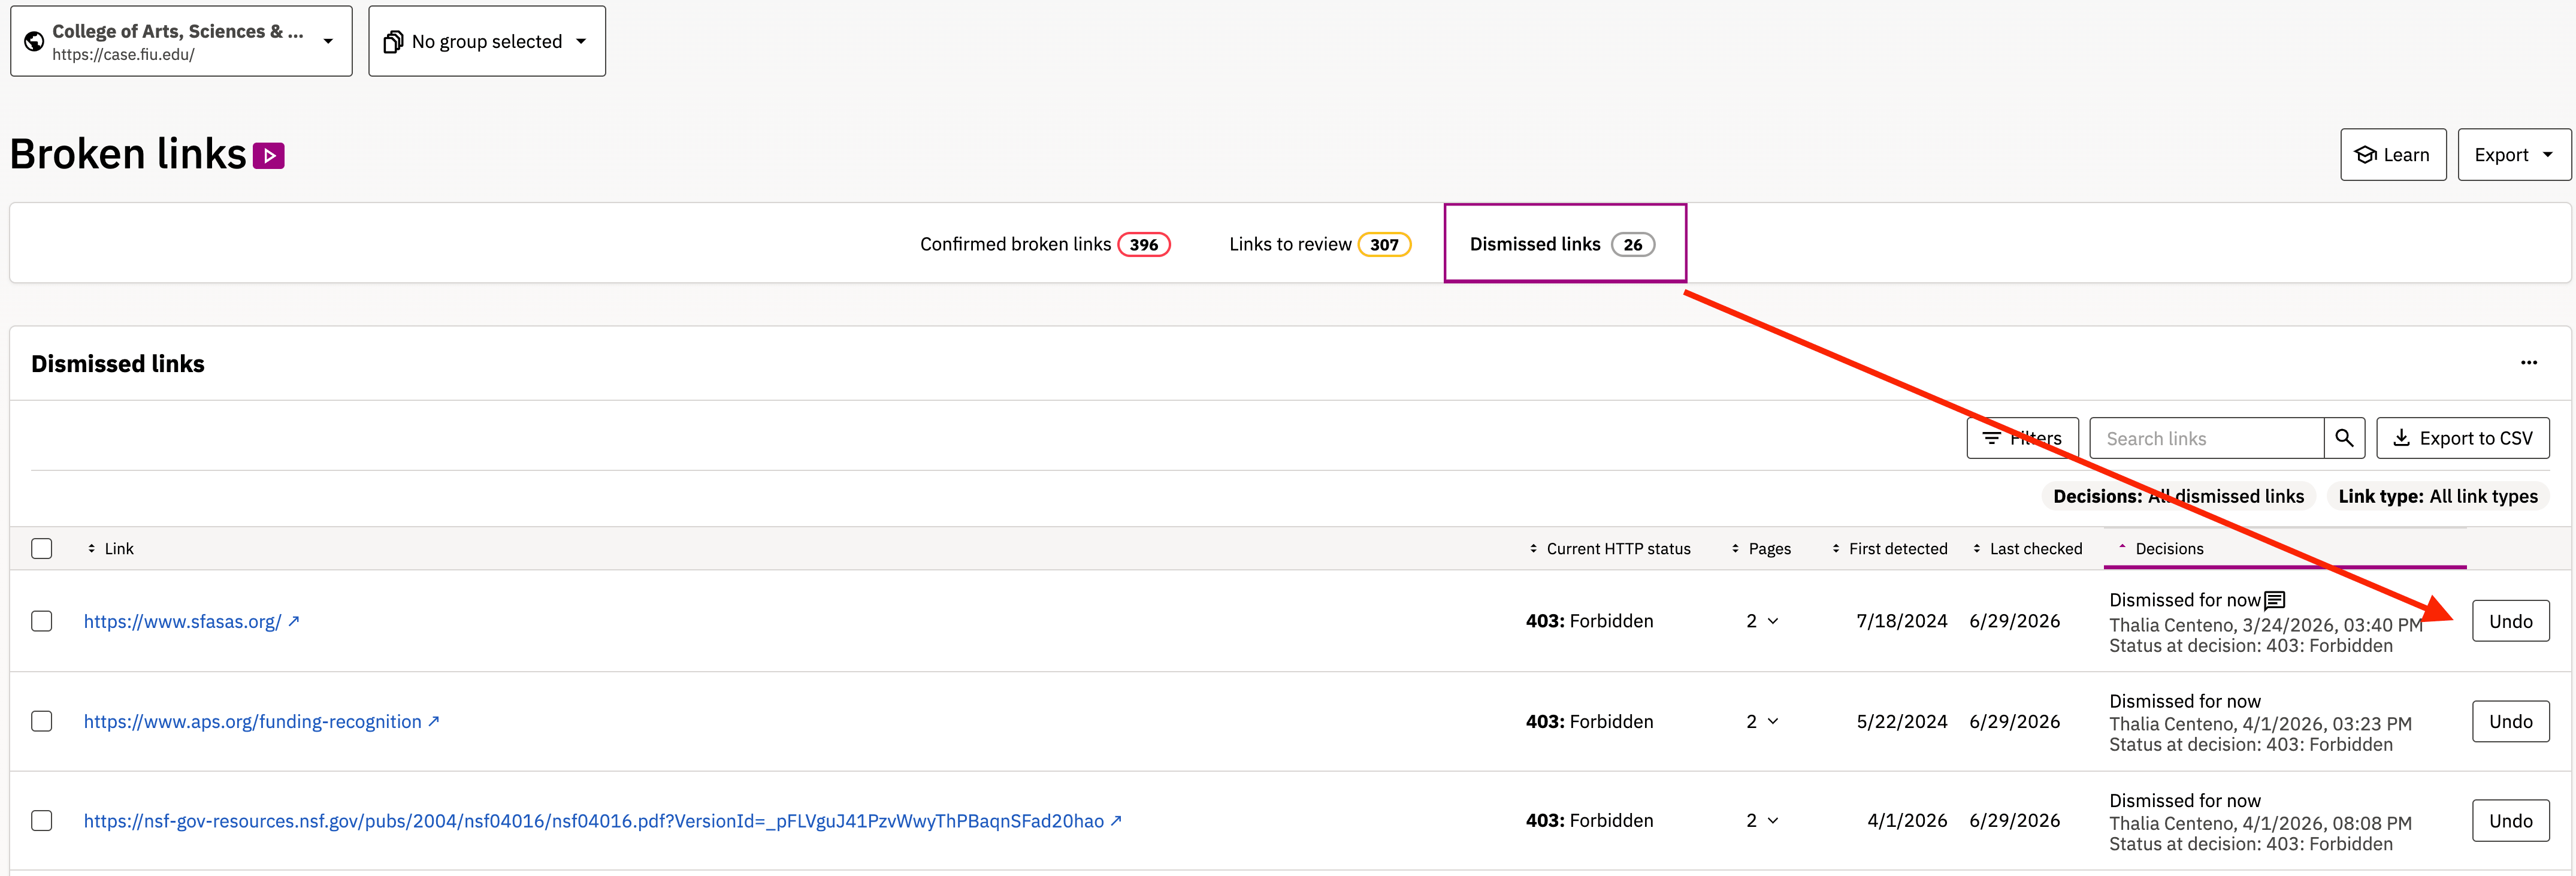2576x876 pixels.
Task: Check the box for nsf-gov-resources row
Action: (x=42, y=820)
